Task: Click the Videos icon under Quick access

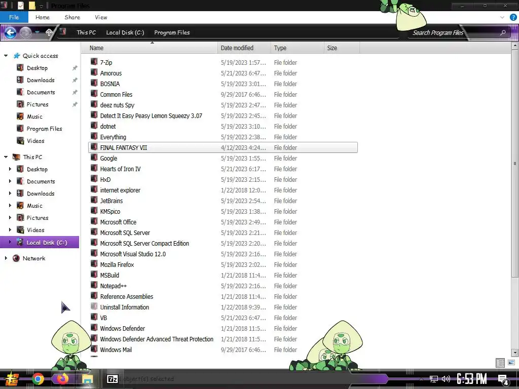Action: [x=20, y=141]
